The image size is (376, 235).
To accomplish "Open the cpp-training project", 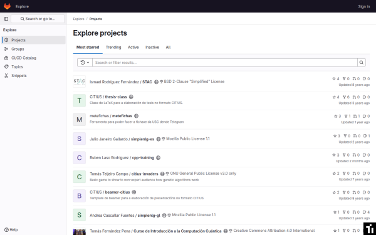I will pos(122,157).
